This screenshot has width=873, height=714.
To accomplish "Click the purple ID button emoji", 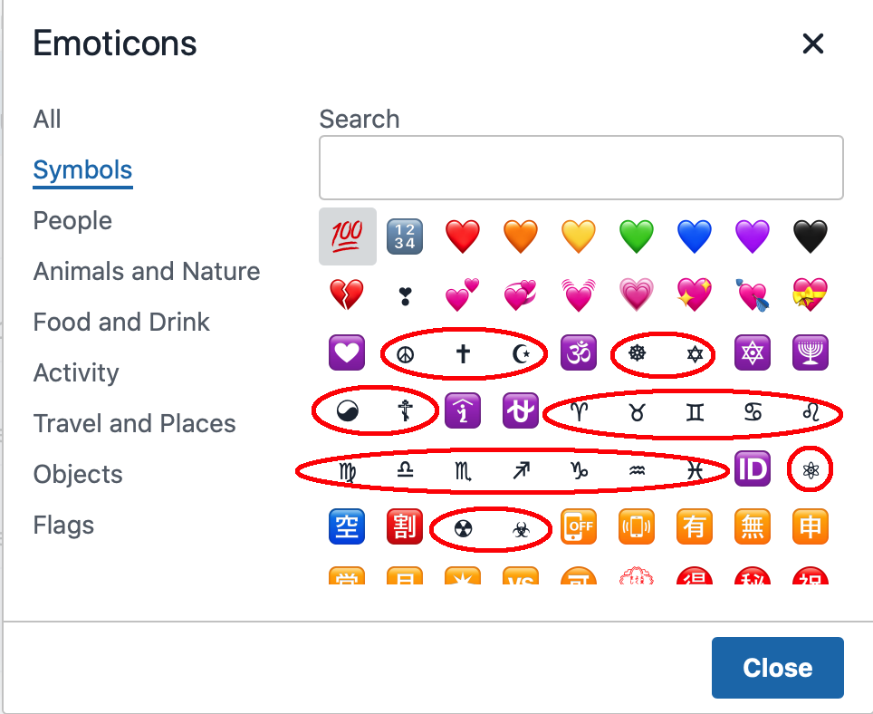I will pyautogui.click(x=753, y=468).
